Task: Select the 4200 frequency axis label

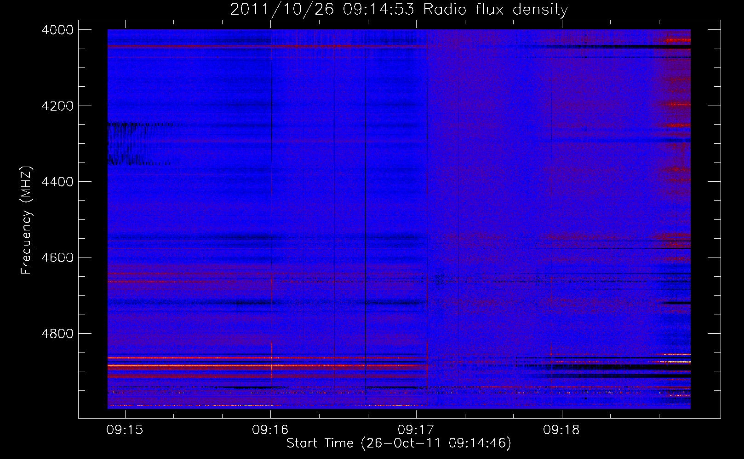Action: pyautogui.click(x=57, y=106)
